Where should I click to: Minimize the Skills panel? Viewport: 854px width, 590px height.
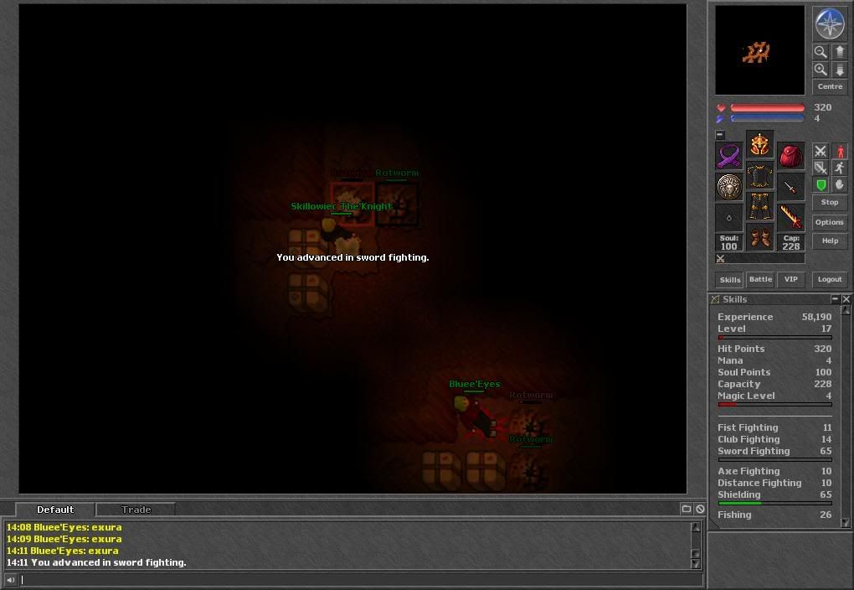click(x=835, y=299)
